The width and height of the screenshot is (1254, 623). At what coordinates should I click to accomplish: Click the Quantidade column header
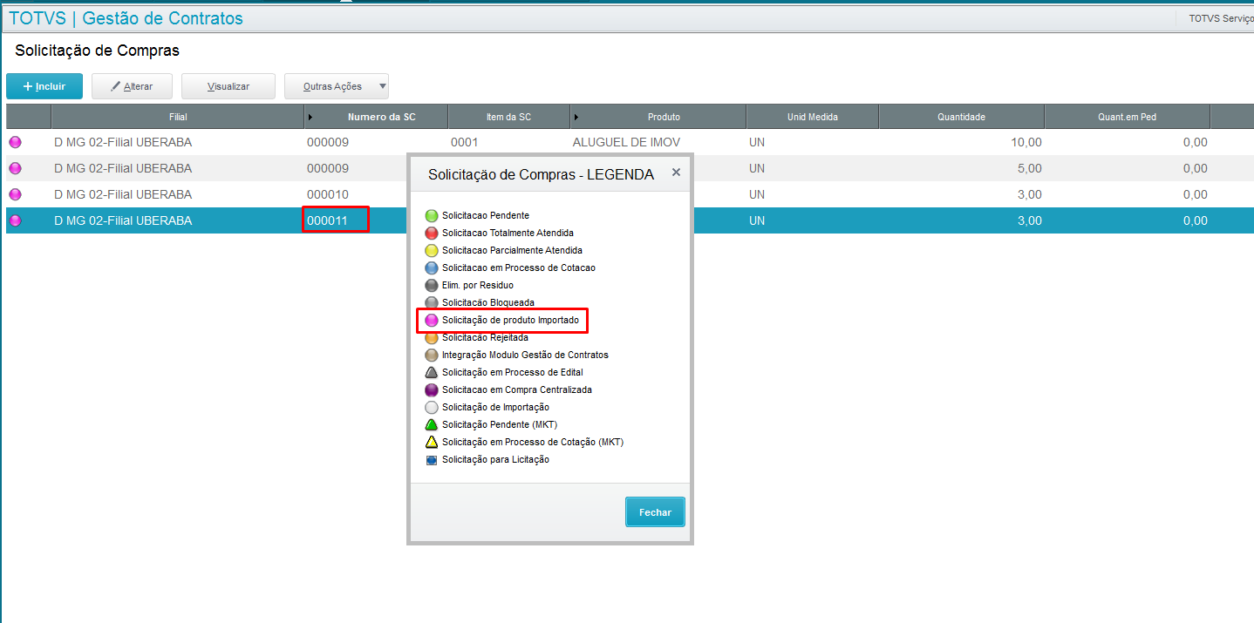[961, 117]
